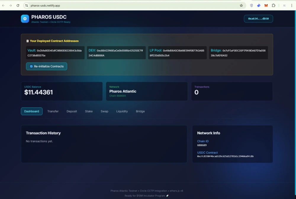Open the MetaMask fox extension
The width and height of the screenshot is (296, 199).
[266, 6]
